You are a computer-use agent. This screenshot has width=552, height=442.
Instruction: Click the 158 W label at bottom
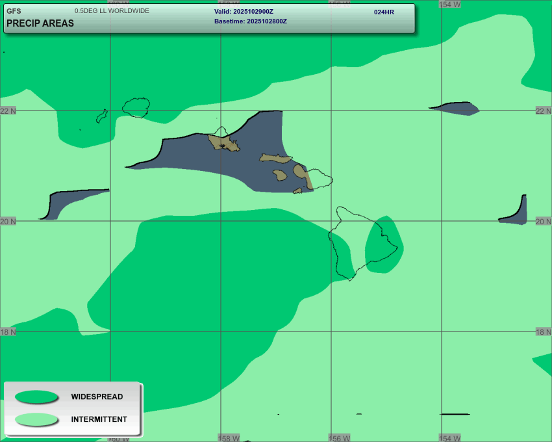[x=229, y=438]
